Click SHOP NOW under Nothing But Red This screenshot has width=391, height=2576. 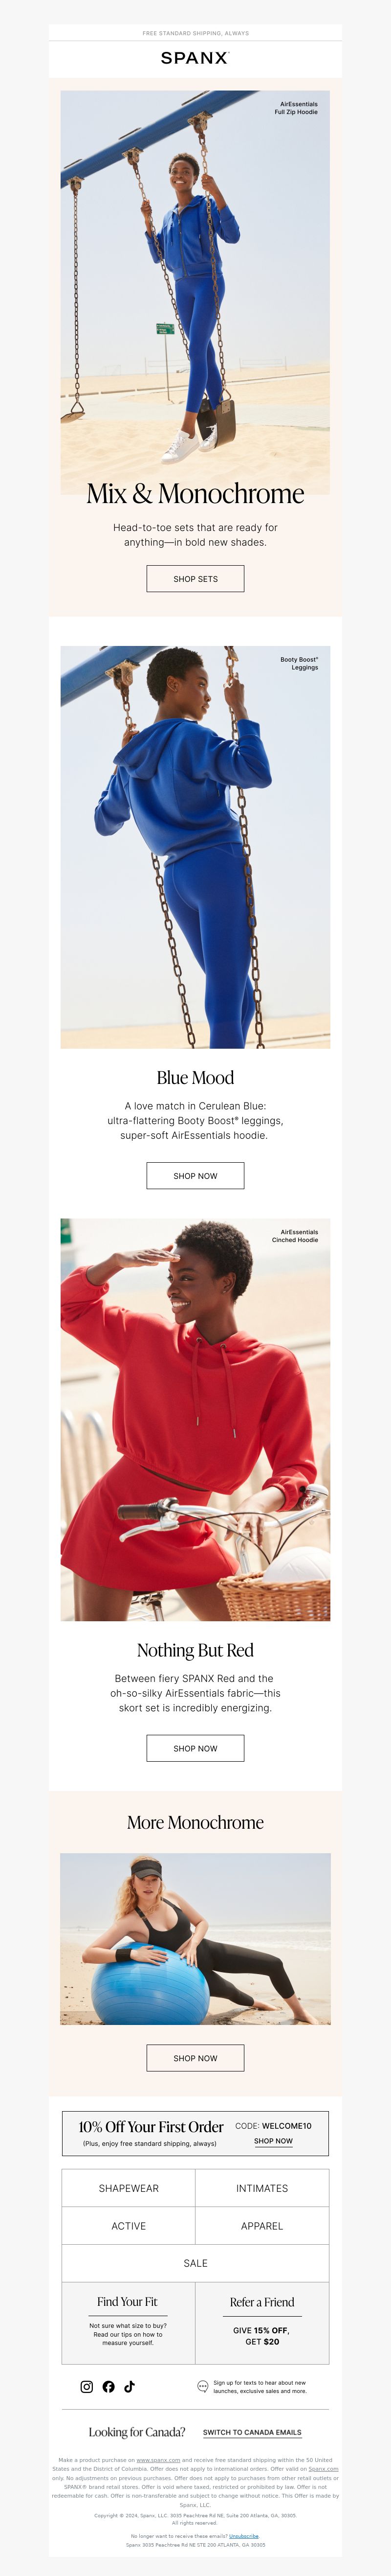coord(195,1749)
